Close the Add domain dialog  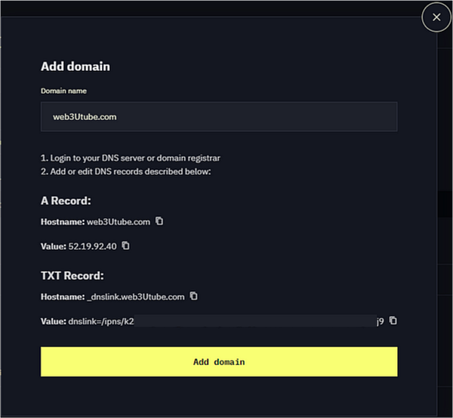(436, 17)
